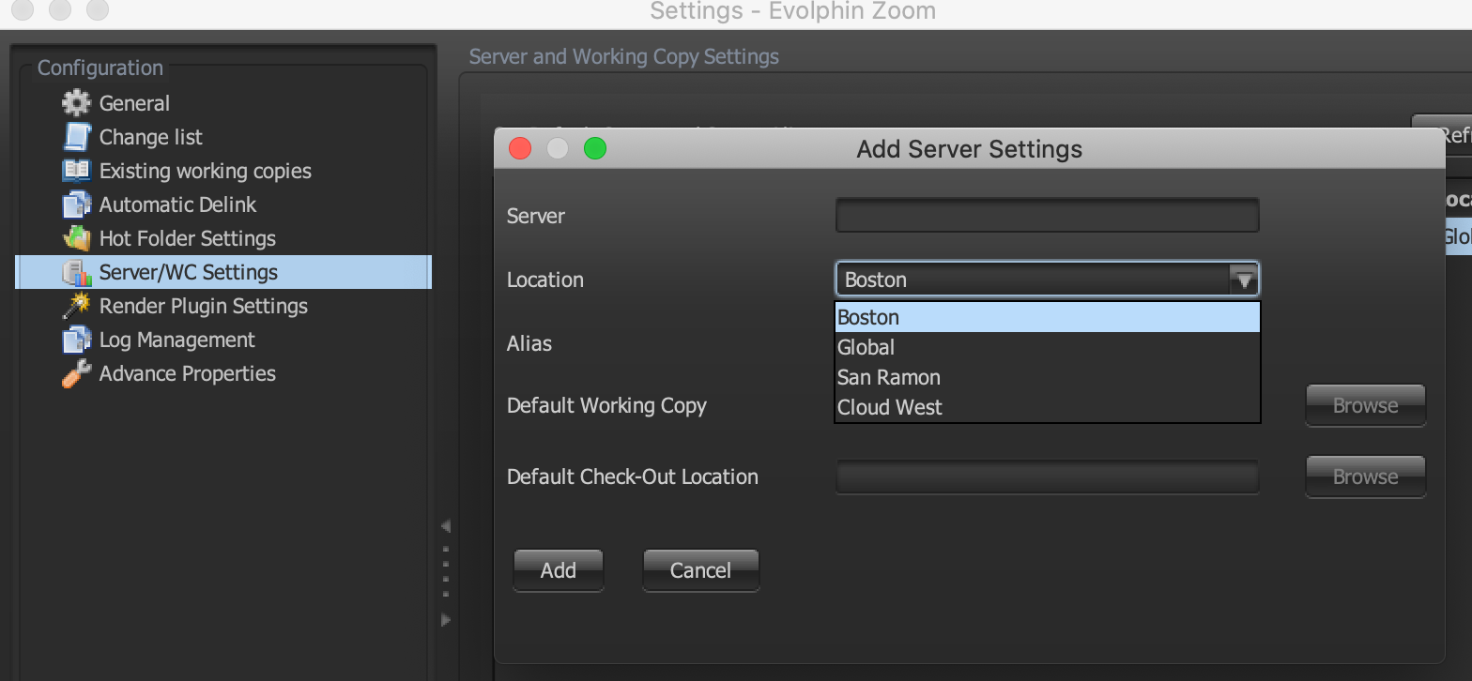
Task: Choose Cloud West from location list
Action: click(x=1047, y=407)
